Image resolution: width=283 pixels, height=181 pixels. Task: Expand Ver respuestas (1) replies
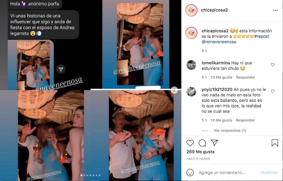230,130
